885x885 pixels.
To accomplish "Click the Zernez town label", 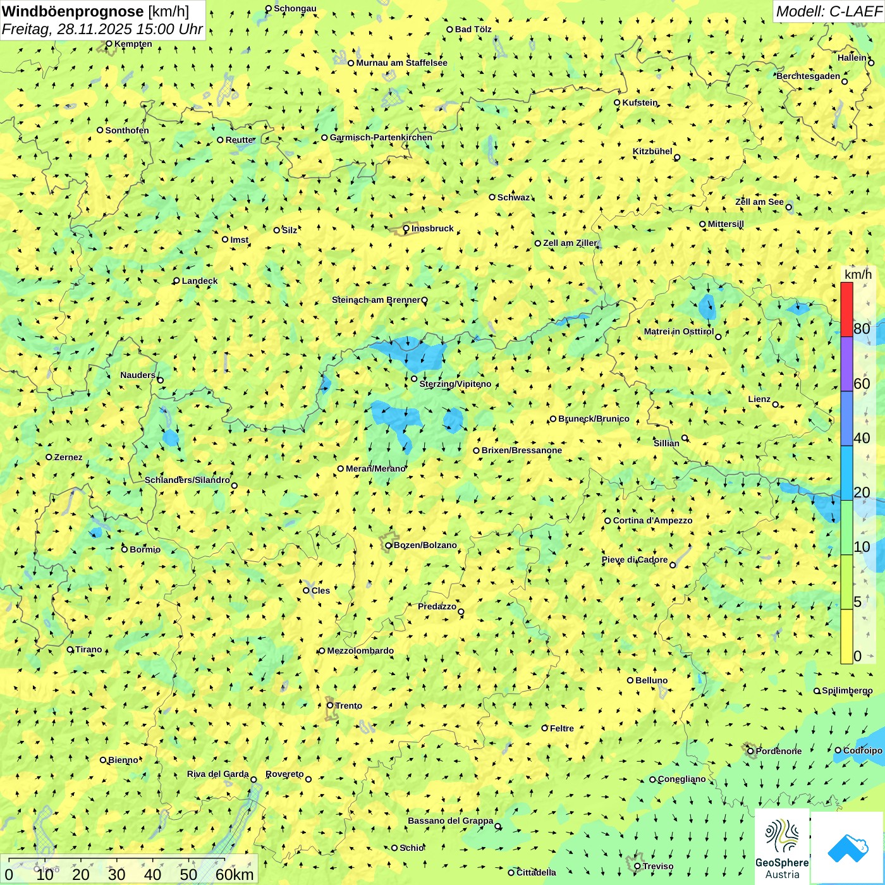I will click(x=68, y=457).
